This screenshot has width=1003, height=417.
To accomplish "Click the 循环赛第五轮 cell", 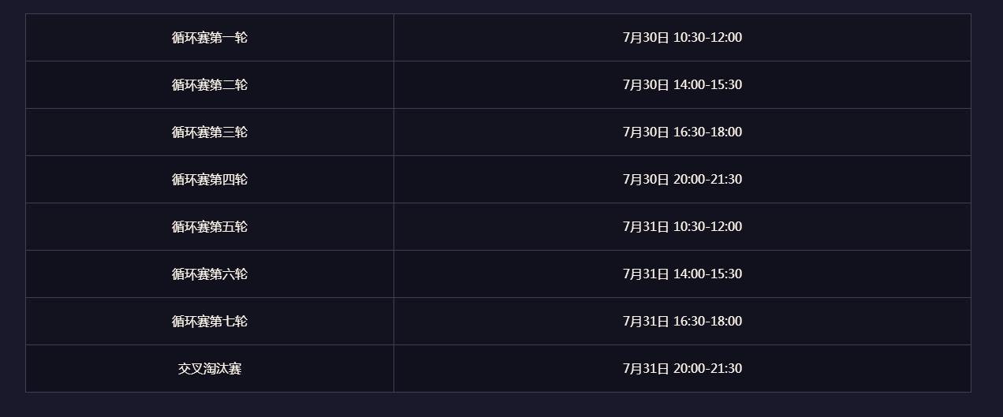I will [x=210, y=226].
